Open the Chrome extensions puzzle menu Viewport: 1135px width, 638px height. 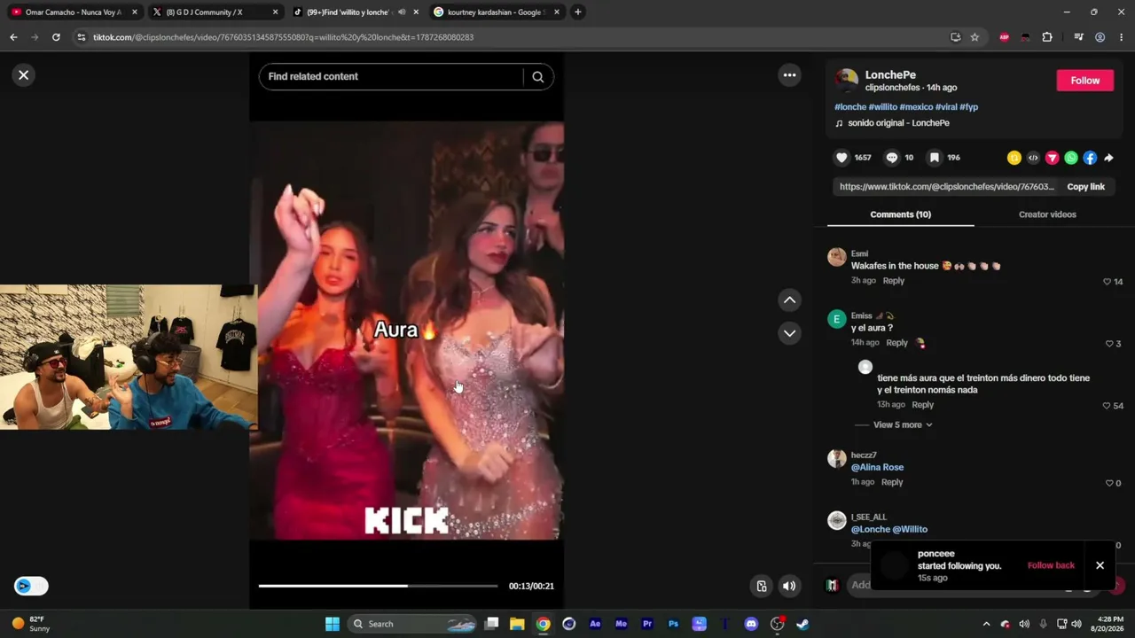tap(1047, 37)
